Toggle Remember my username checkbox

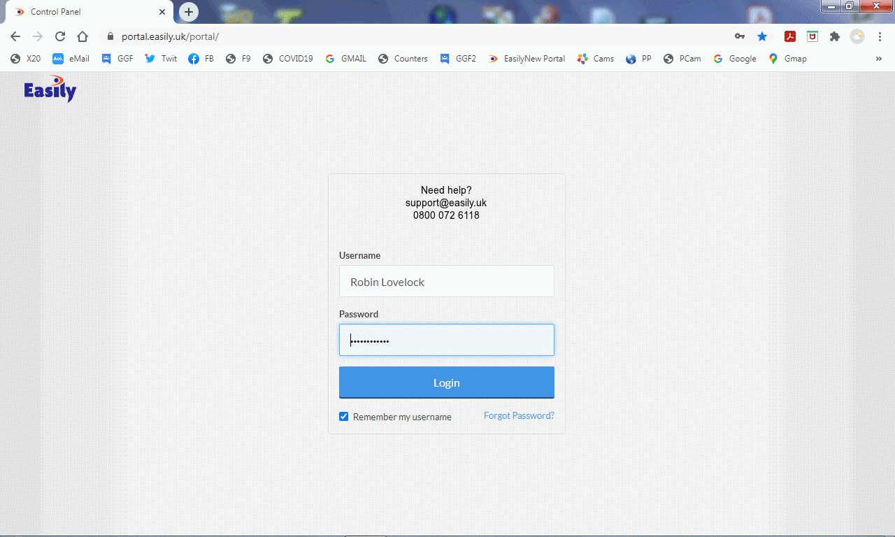click(343, 417)
